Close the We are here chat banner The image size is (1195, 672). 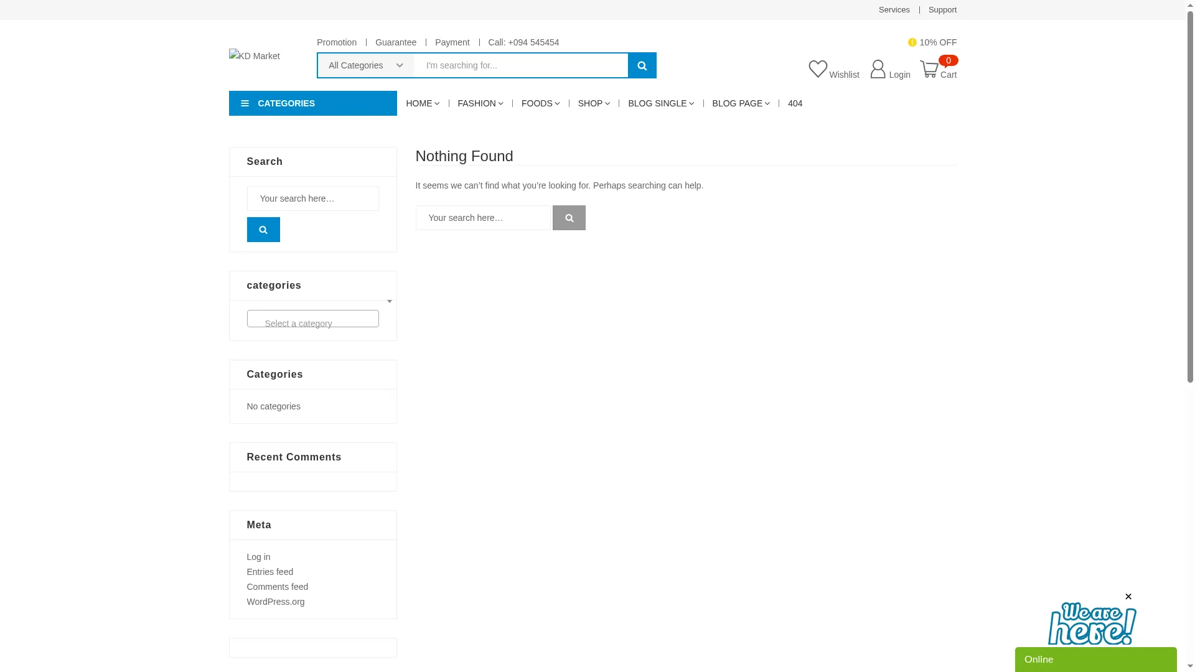point(1128,597)
